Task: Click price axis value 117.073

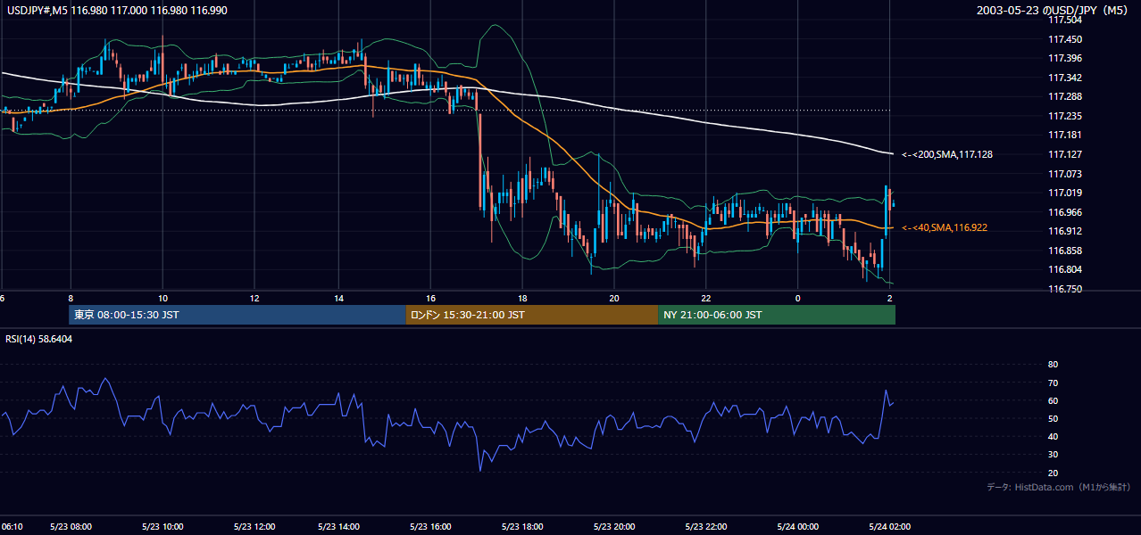Action: point(1063,174)
